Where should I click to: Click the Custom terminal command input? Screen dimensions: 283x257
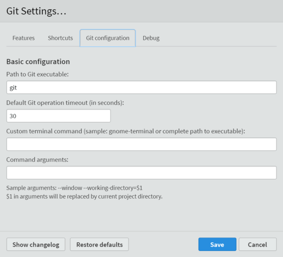point(141,144)
